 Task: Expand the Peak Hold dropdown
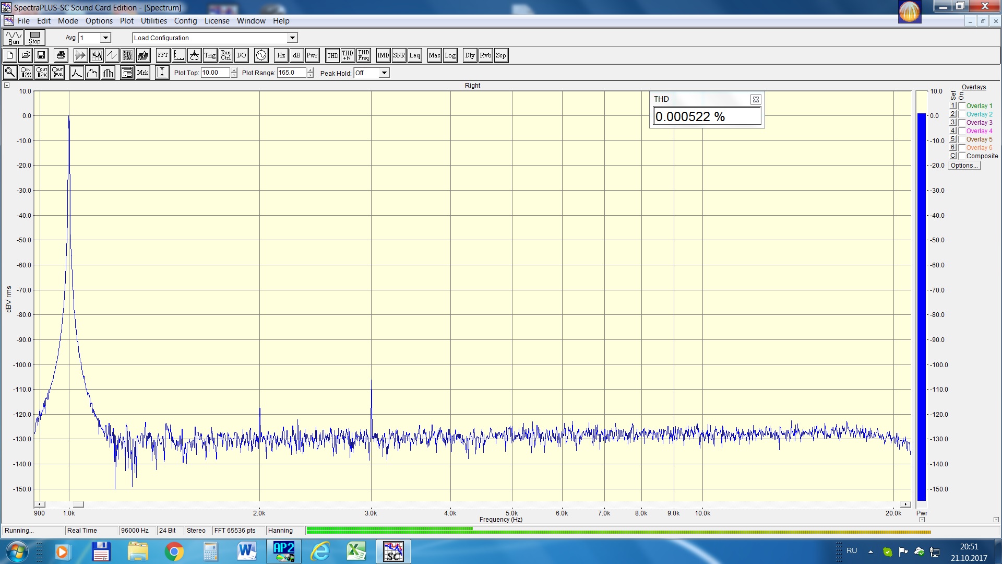coord(384,73)
